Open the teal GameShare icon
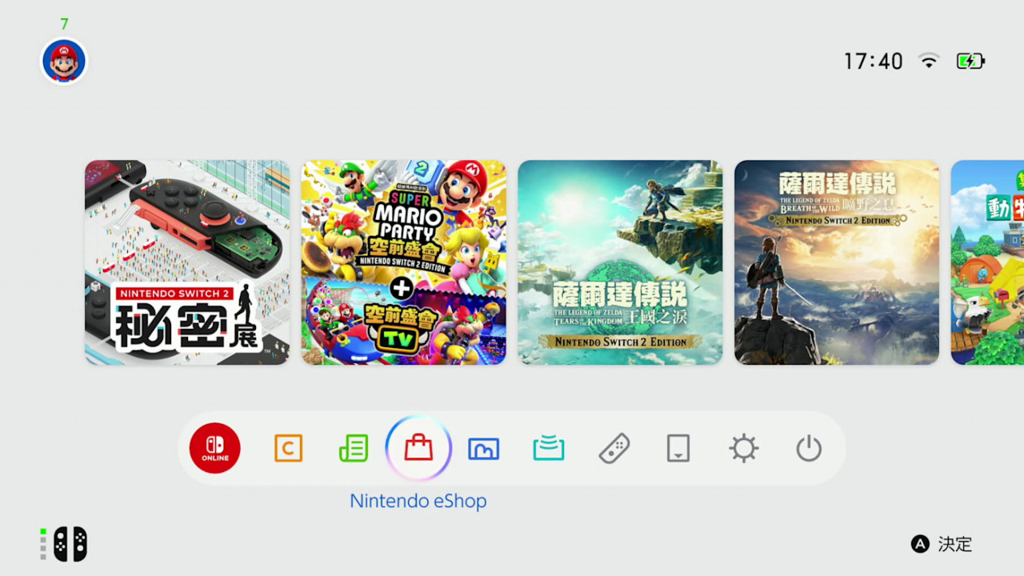1024x576 pixels. [549, 448]
